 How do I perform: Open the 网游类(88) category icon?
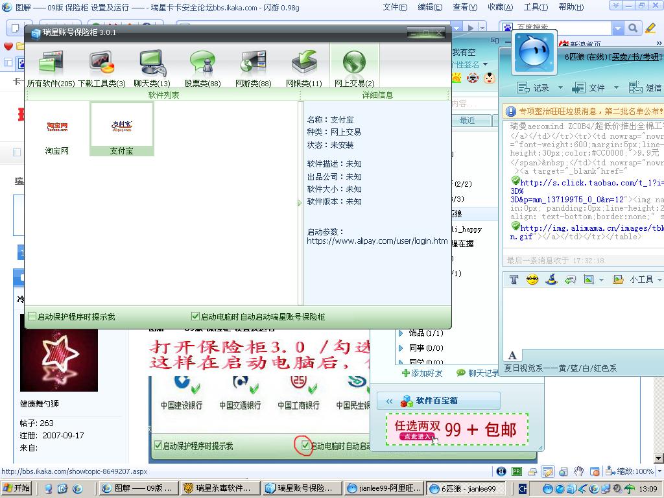click(254, 67)
